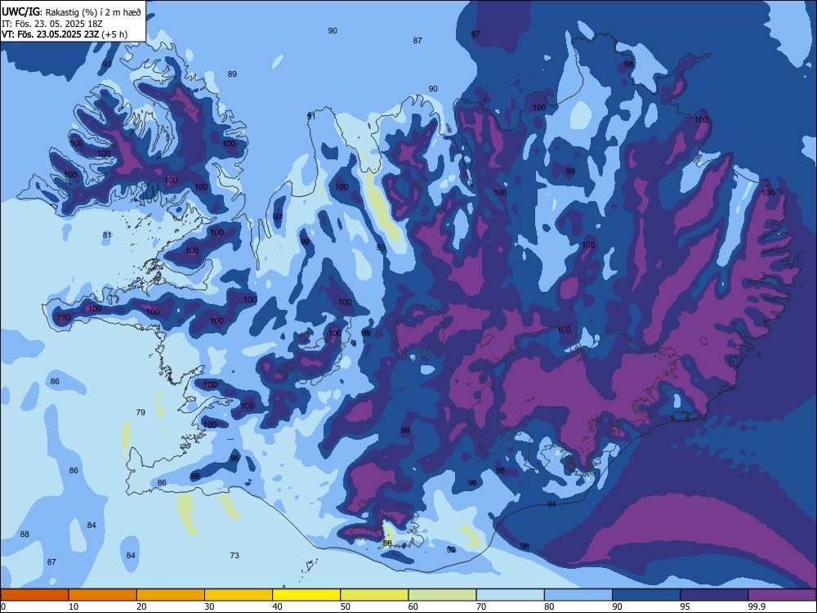
Task: Select the dark orange 0–10 legend swatch
Action: coord(34,595)
